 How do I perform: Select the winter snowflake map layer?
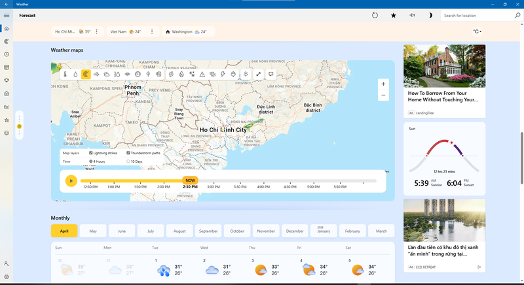click(192, 75)
